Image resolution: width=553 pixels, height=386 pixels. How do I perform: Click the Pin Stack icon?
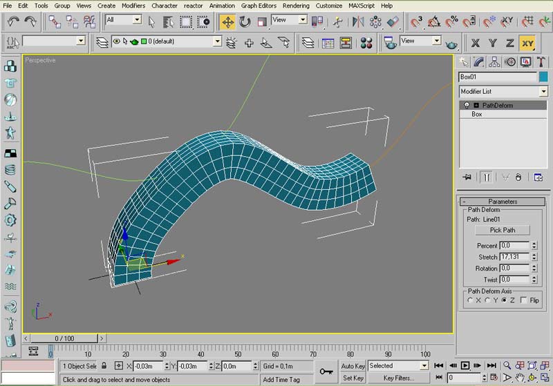pos(467,177)
